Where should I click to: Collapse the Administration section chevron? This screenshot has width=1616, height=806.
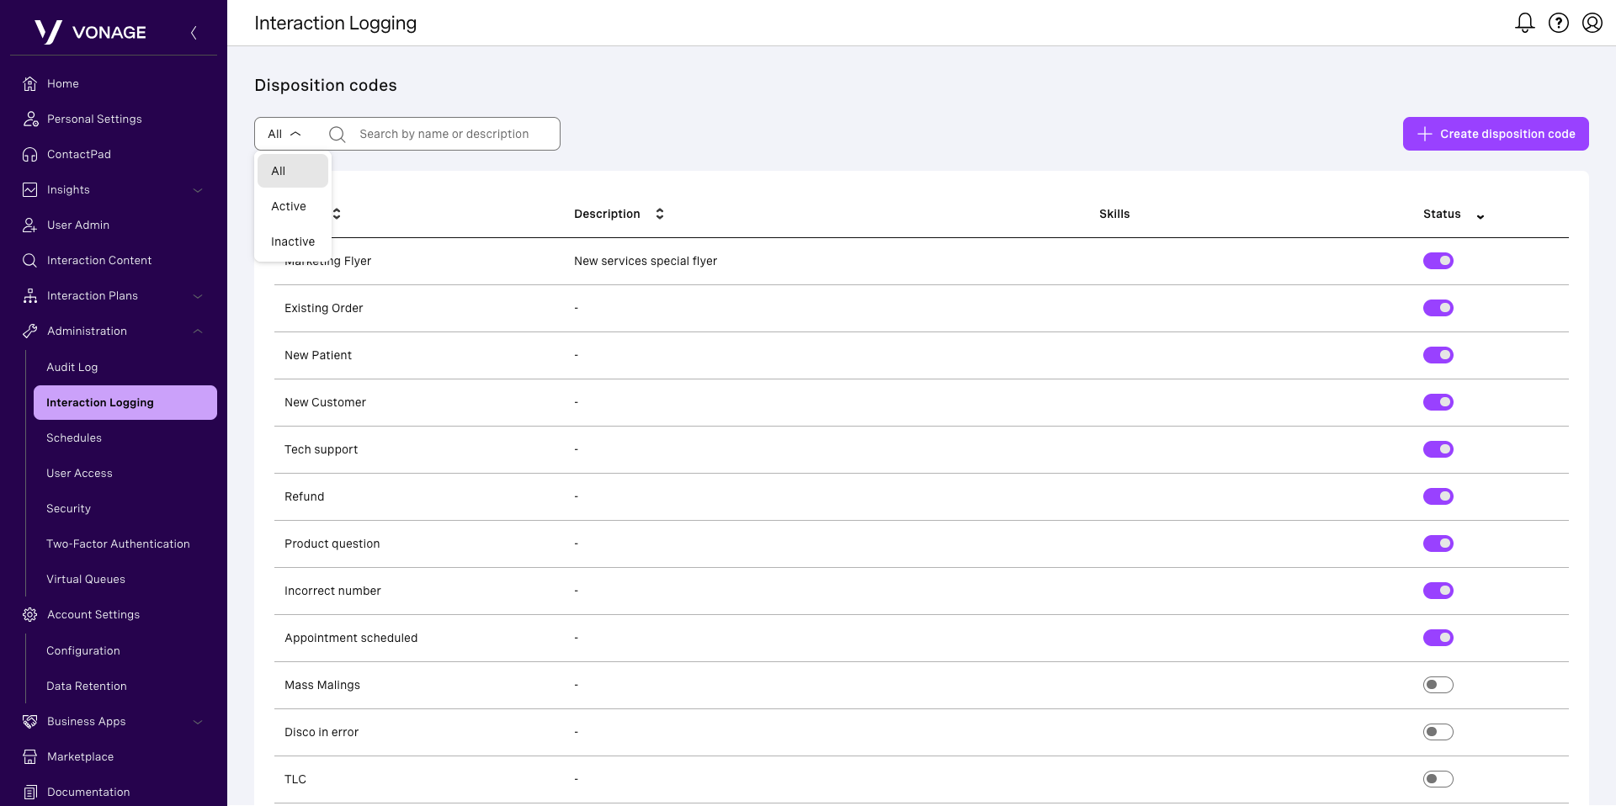coord(198,331)
